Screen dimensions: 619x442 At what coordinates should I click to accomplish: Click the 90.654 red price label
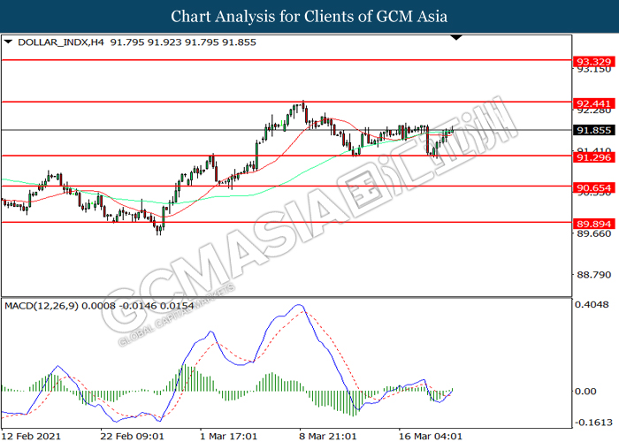(593, 187)
